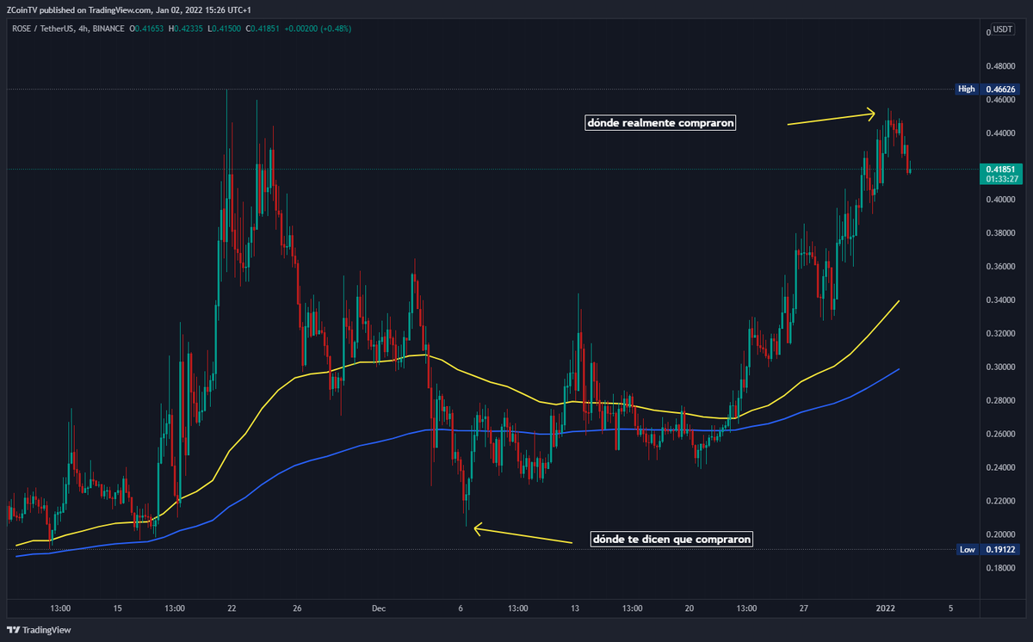Click the '26' date on the time axis

[x=297, y=608]
